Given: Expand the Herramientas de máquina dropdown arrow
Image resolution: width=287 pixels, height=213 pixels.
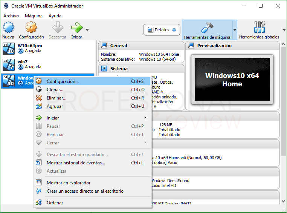Looking at the screenshot, I should (x=235, y=30).
